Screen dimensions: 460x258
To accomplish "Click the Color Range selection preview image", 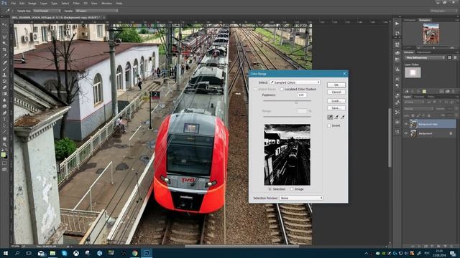I will pos(287,155).
